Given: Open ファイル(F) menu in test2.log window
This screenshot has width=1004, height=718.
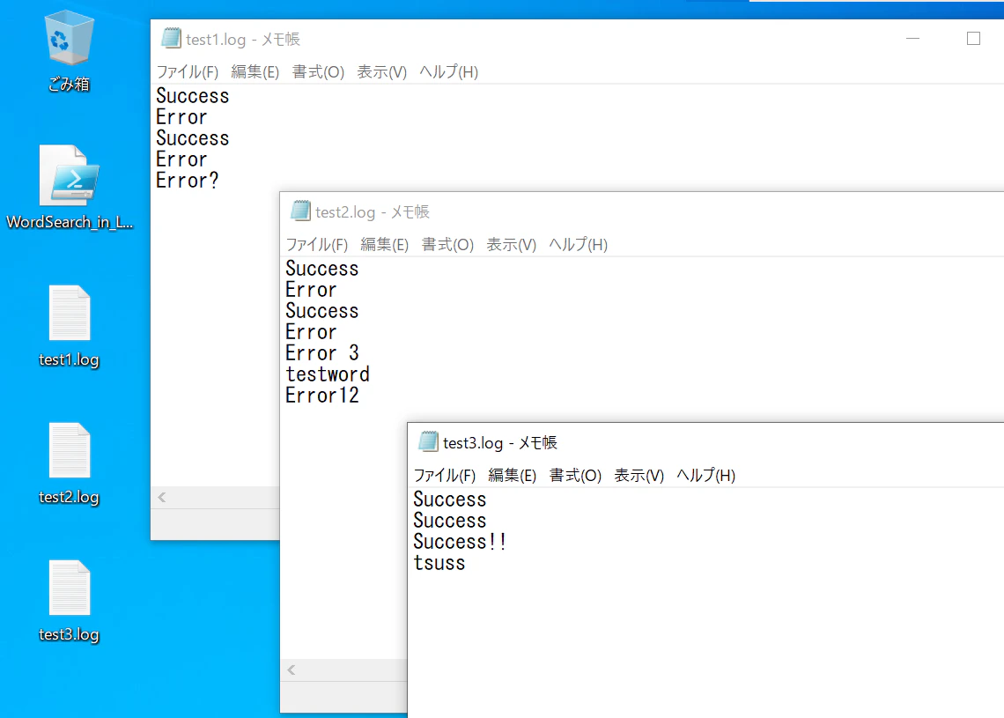Looking at the screenshot, I should point(317,245).
